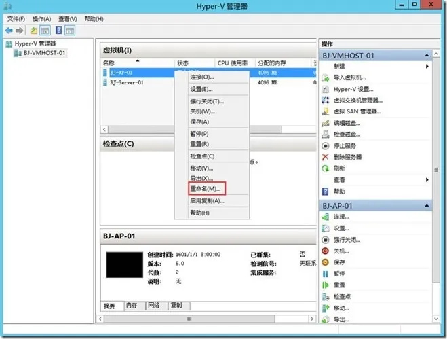The height and width of the screenshot is (339, 447).
Task: Choose 保存(A) from context menu
Action: (211, 122)
